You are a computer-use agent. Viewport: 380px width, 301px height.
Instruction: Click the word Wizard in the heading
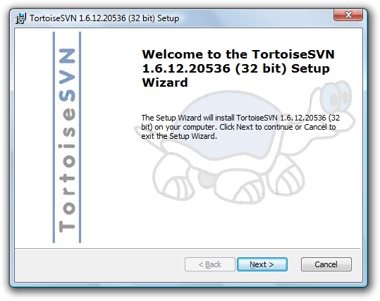tap(165, 82)
